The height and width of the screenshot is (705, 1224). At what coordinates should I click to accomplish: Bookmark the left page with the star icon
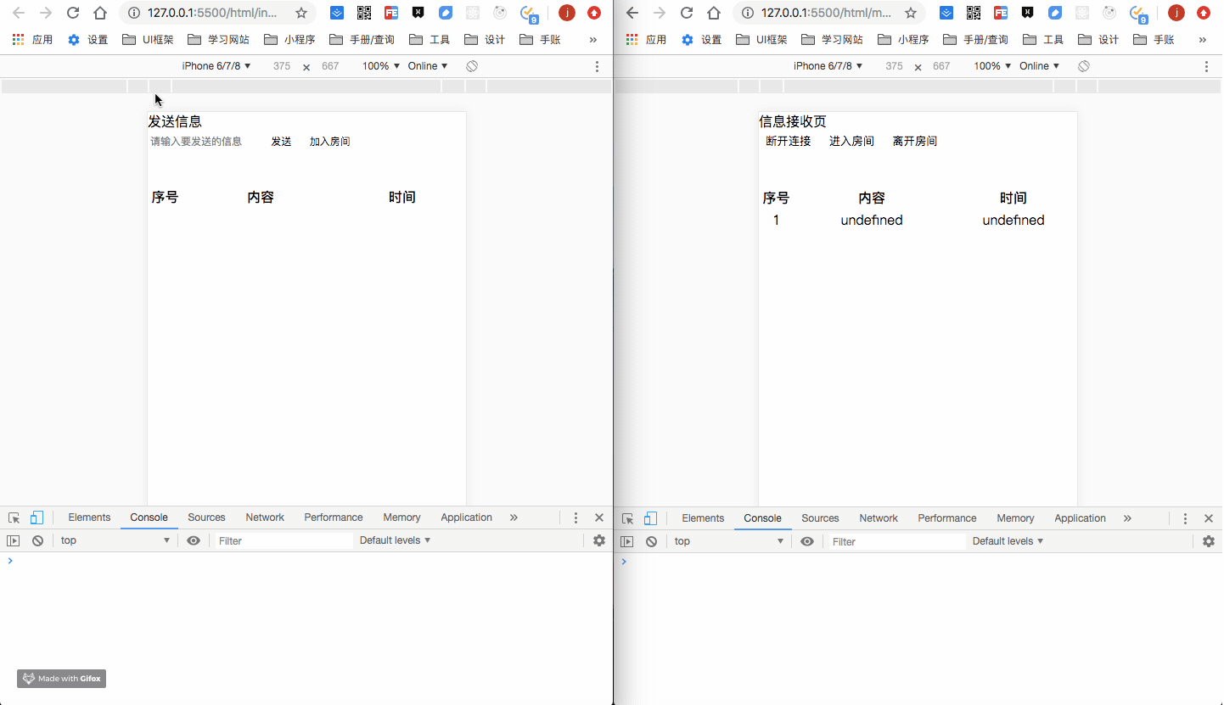tap(301, 13)
